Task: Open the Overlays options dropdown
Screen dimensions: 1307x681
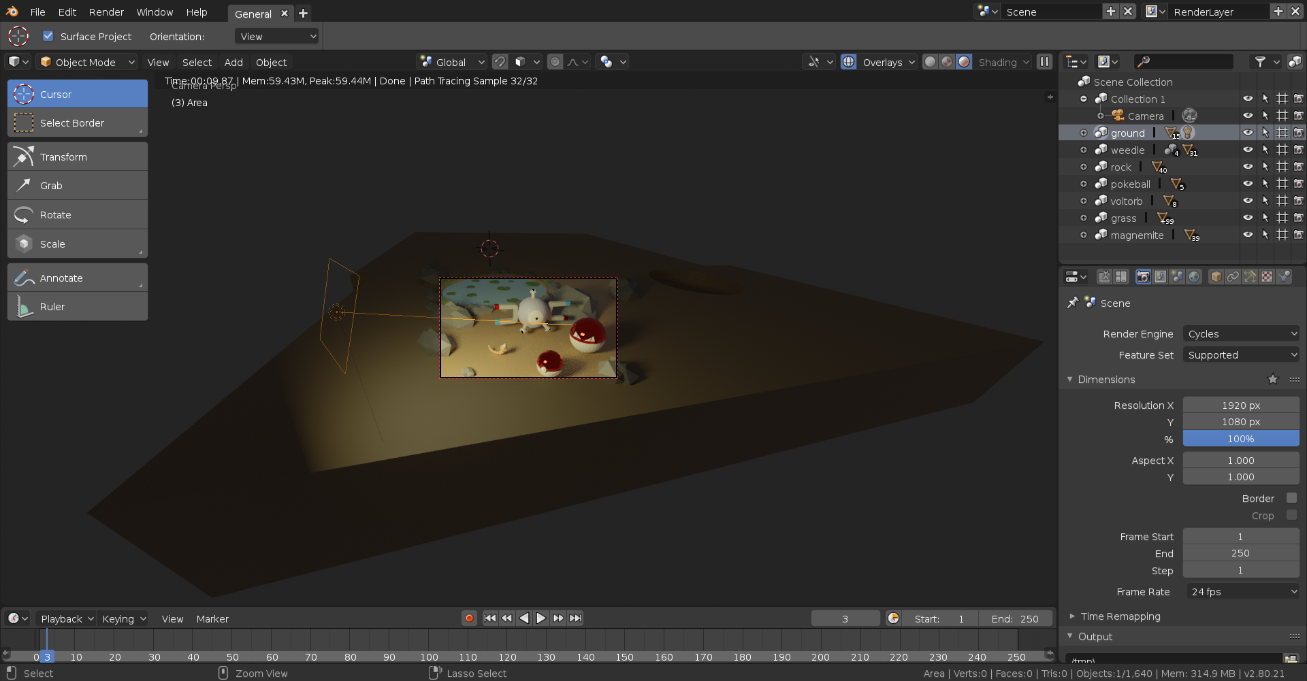Action: pos(888,62)
